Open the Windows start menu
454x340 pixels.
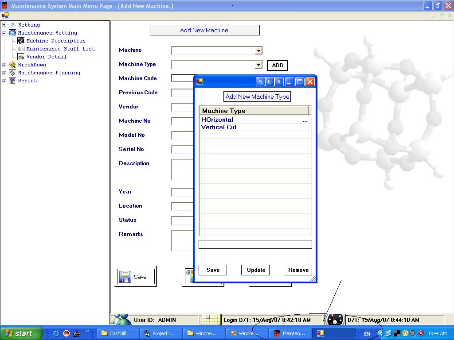[x=21, y=333]
